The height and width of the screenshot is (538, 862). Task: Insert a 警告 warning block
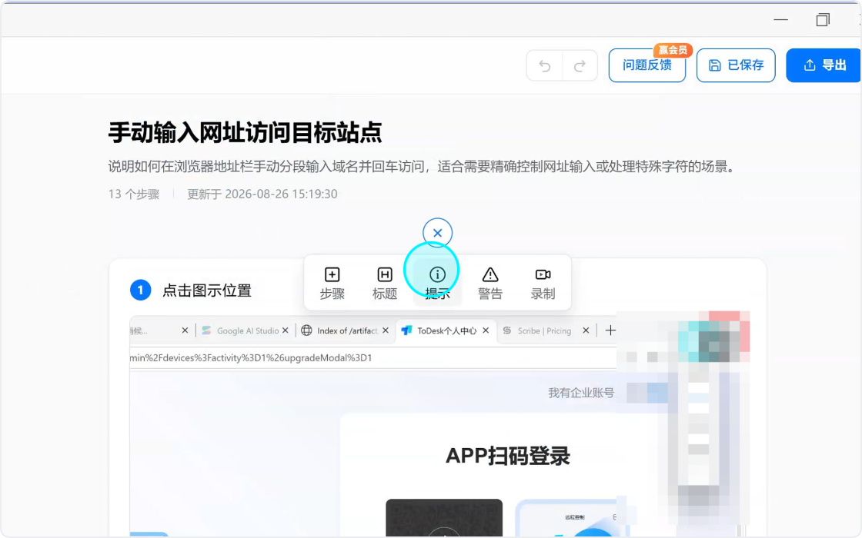[489, 284]
